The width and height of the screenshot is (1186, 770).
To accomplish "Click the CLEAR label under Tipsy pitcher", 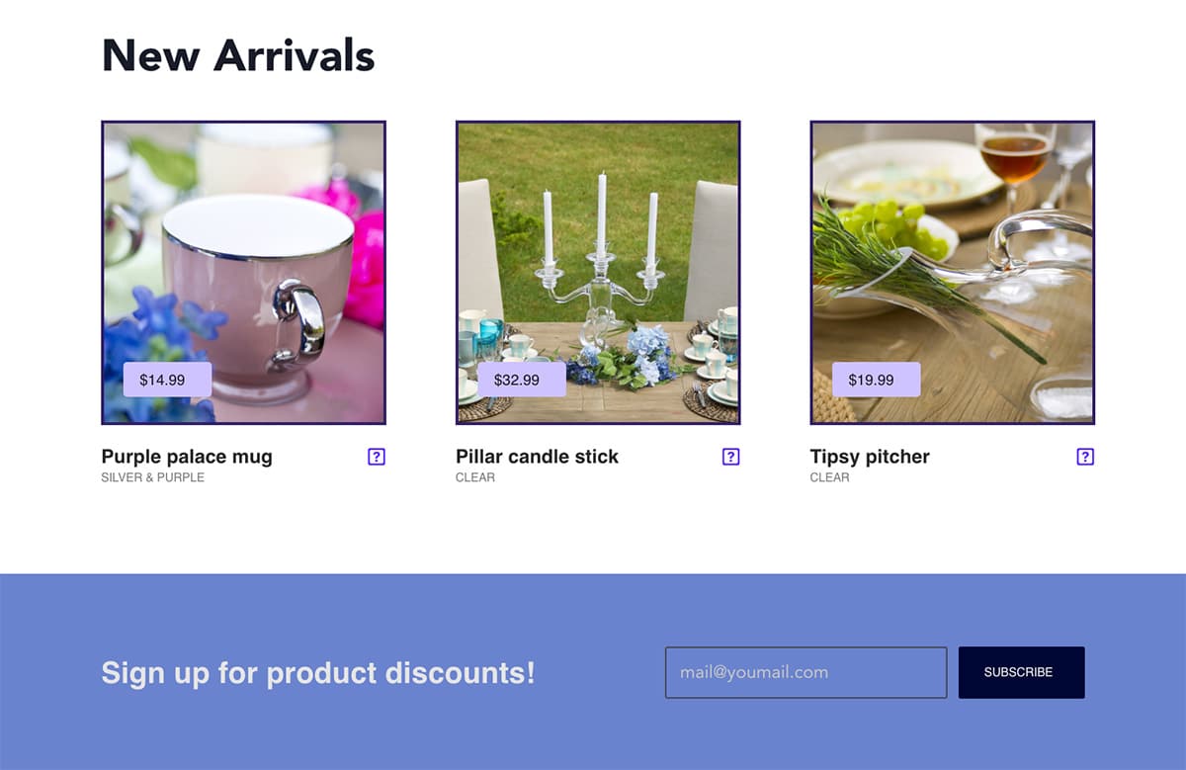I will tap(829, 477).
